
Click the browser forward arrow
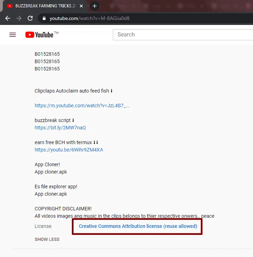point(19,18)
